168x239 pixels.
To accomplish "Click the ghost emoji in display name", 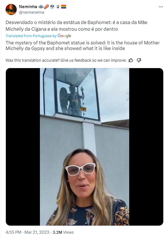I will click(x=58, y=7).
